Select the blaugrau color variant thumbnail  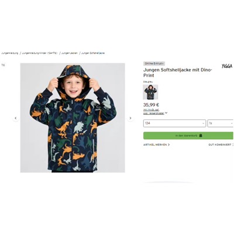coord(150,92)
